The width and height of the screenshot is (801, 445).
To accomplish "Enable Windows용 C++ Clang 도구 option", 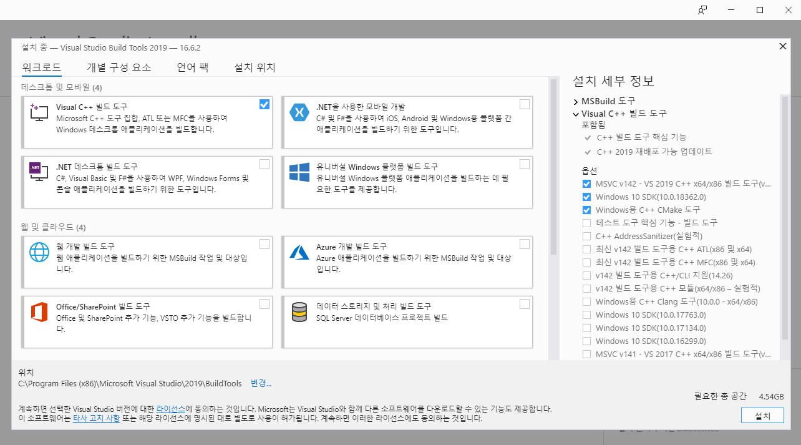I will point(586,301).
